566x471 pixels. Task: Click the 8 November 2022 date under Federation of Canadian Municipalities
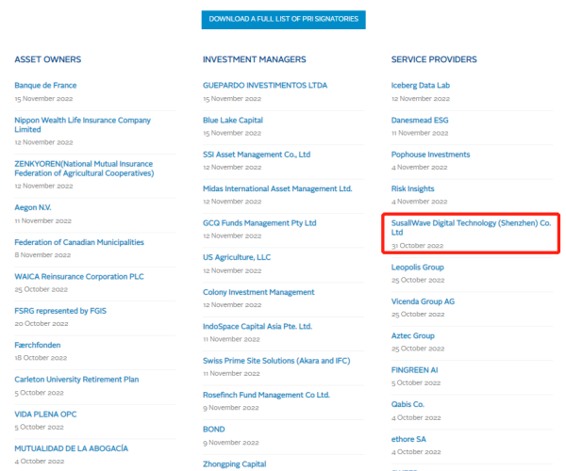tap(42, 255)
